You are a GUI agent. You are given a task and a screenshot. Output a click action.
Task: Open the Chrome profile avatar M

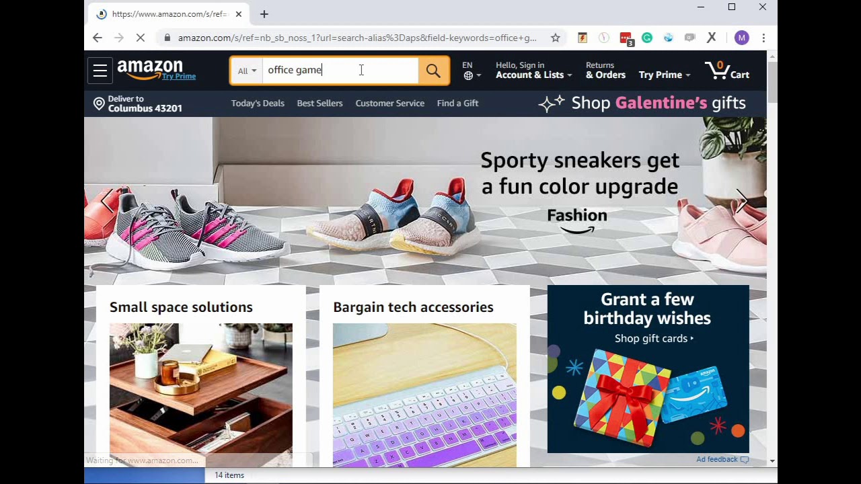pyautogui.click(x=741, y=38)
